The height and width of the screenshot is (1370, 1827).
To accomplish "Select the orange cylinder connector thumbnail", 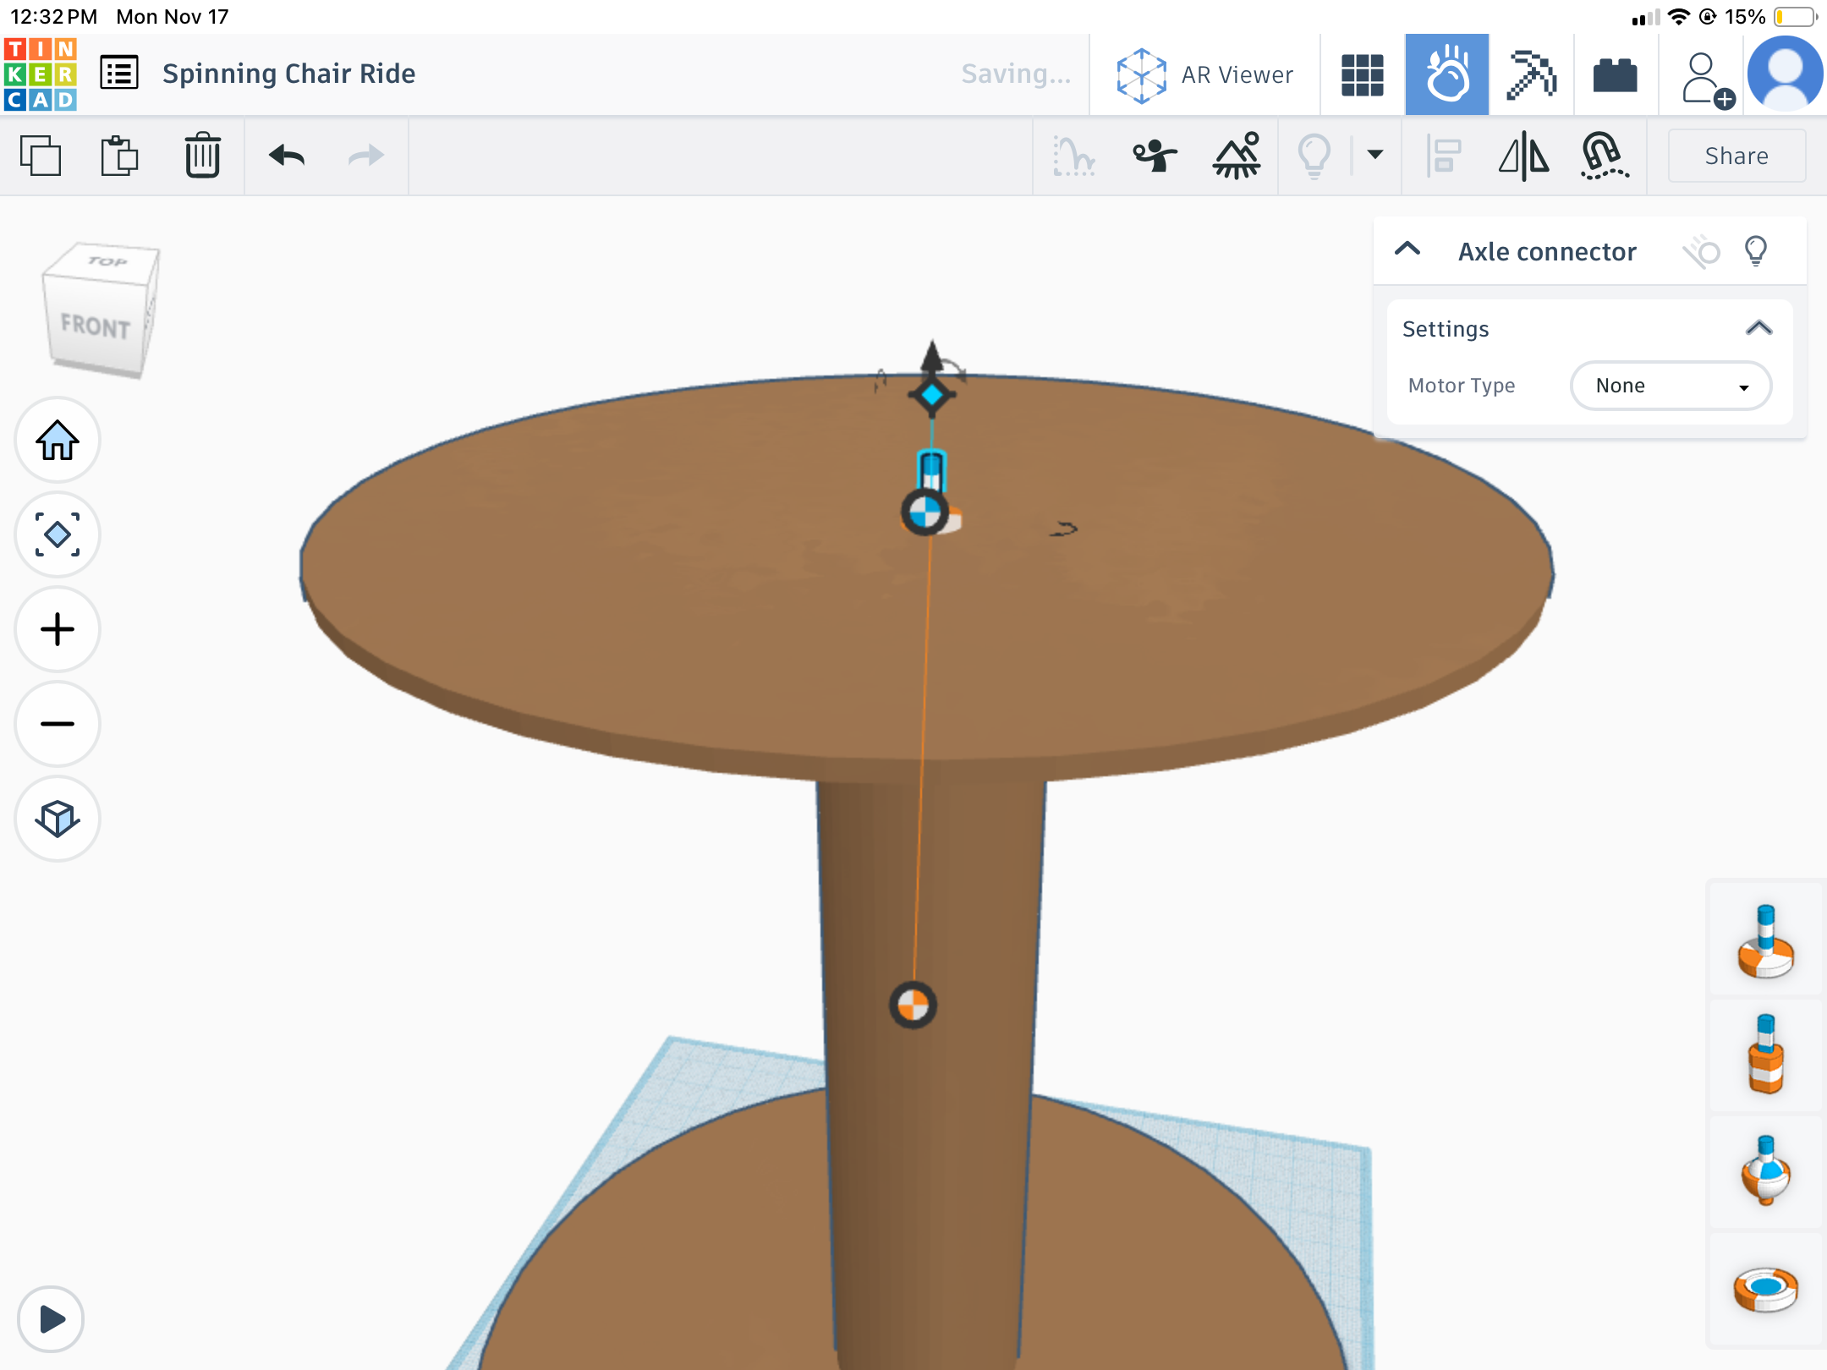I will (x=1766, y=1055).
